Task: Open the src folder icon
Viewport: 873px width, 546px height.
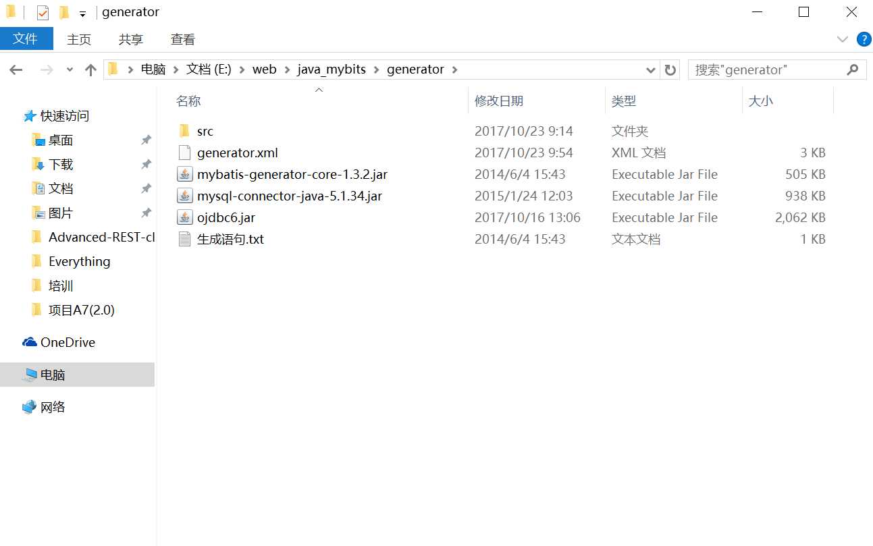Action: point(184,131)
